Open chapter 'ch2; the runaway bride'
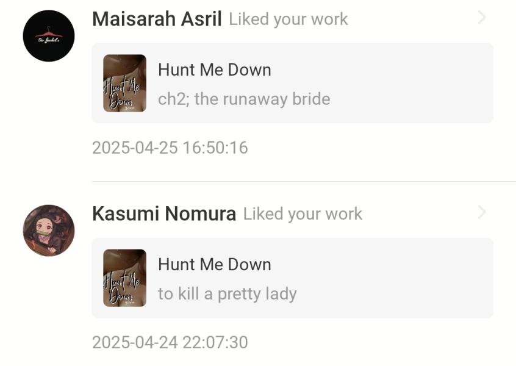Image resolution: width=516 pixels, height=366 pixels. 244,99
